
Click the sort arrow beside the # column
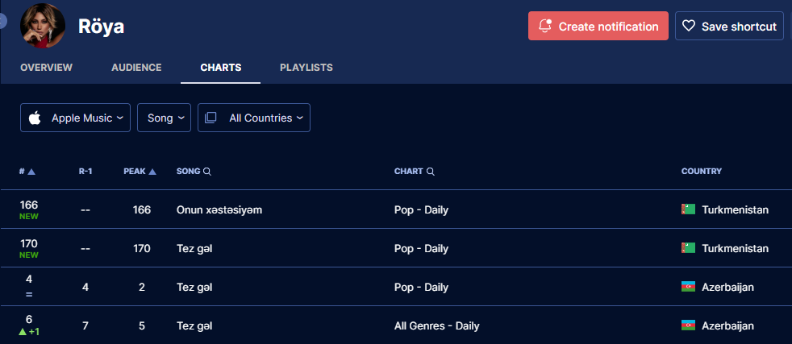(31, 172)
